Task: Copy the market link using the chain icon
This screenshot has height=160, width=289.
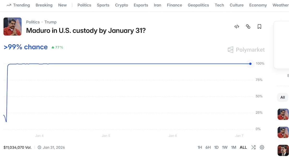Action: pos(248,26)
